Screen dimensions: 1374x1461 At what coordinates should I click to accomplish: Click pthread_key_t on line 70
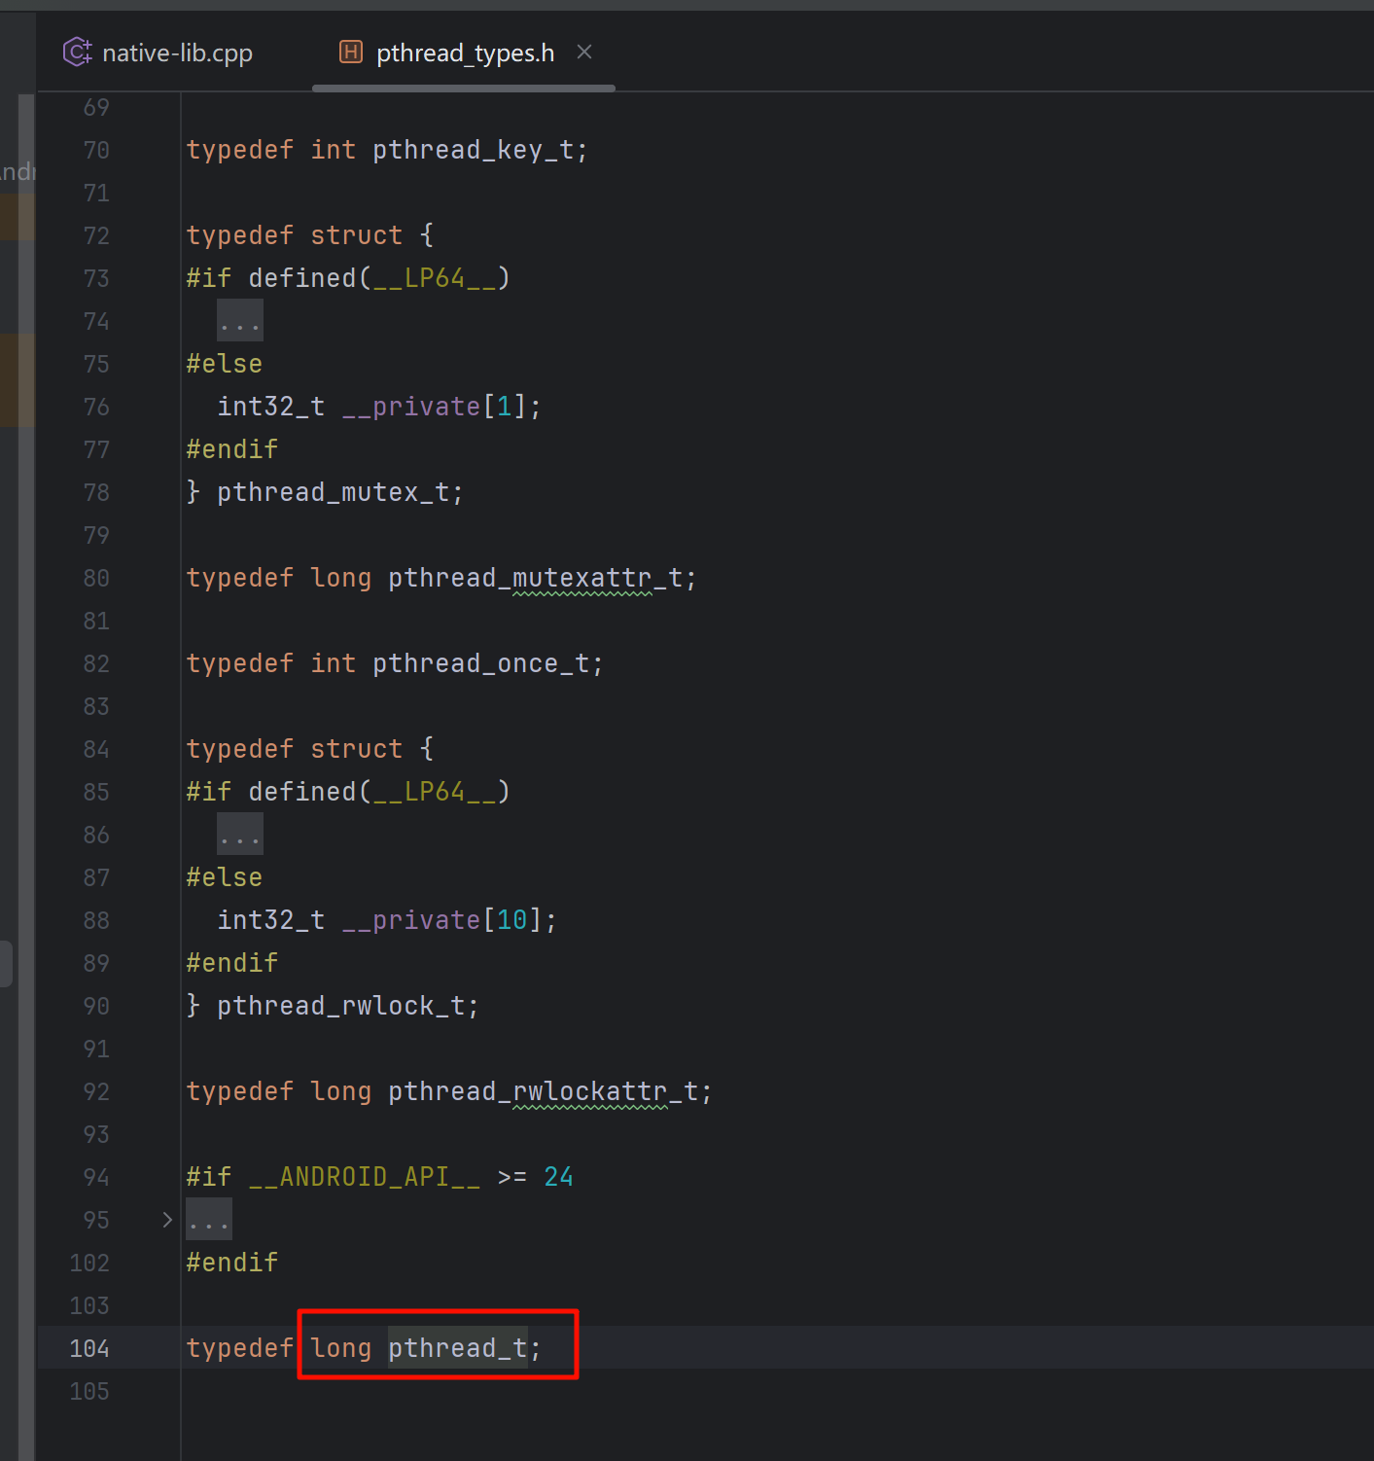click(473, 150)
